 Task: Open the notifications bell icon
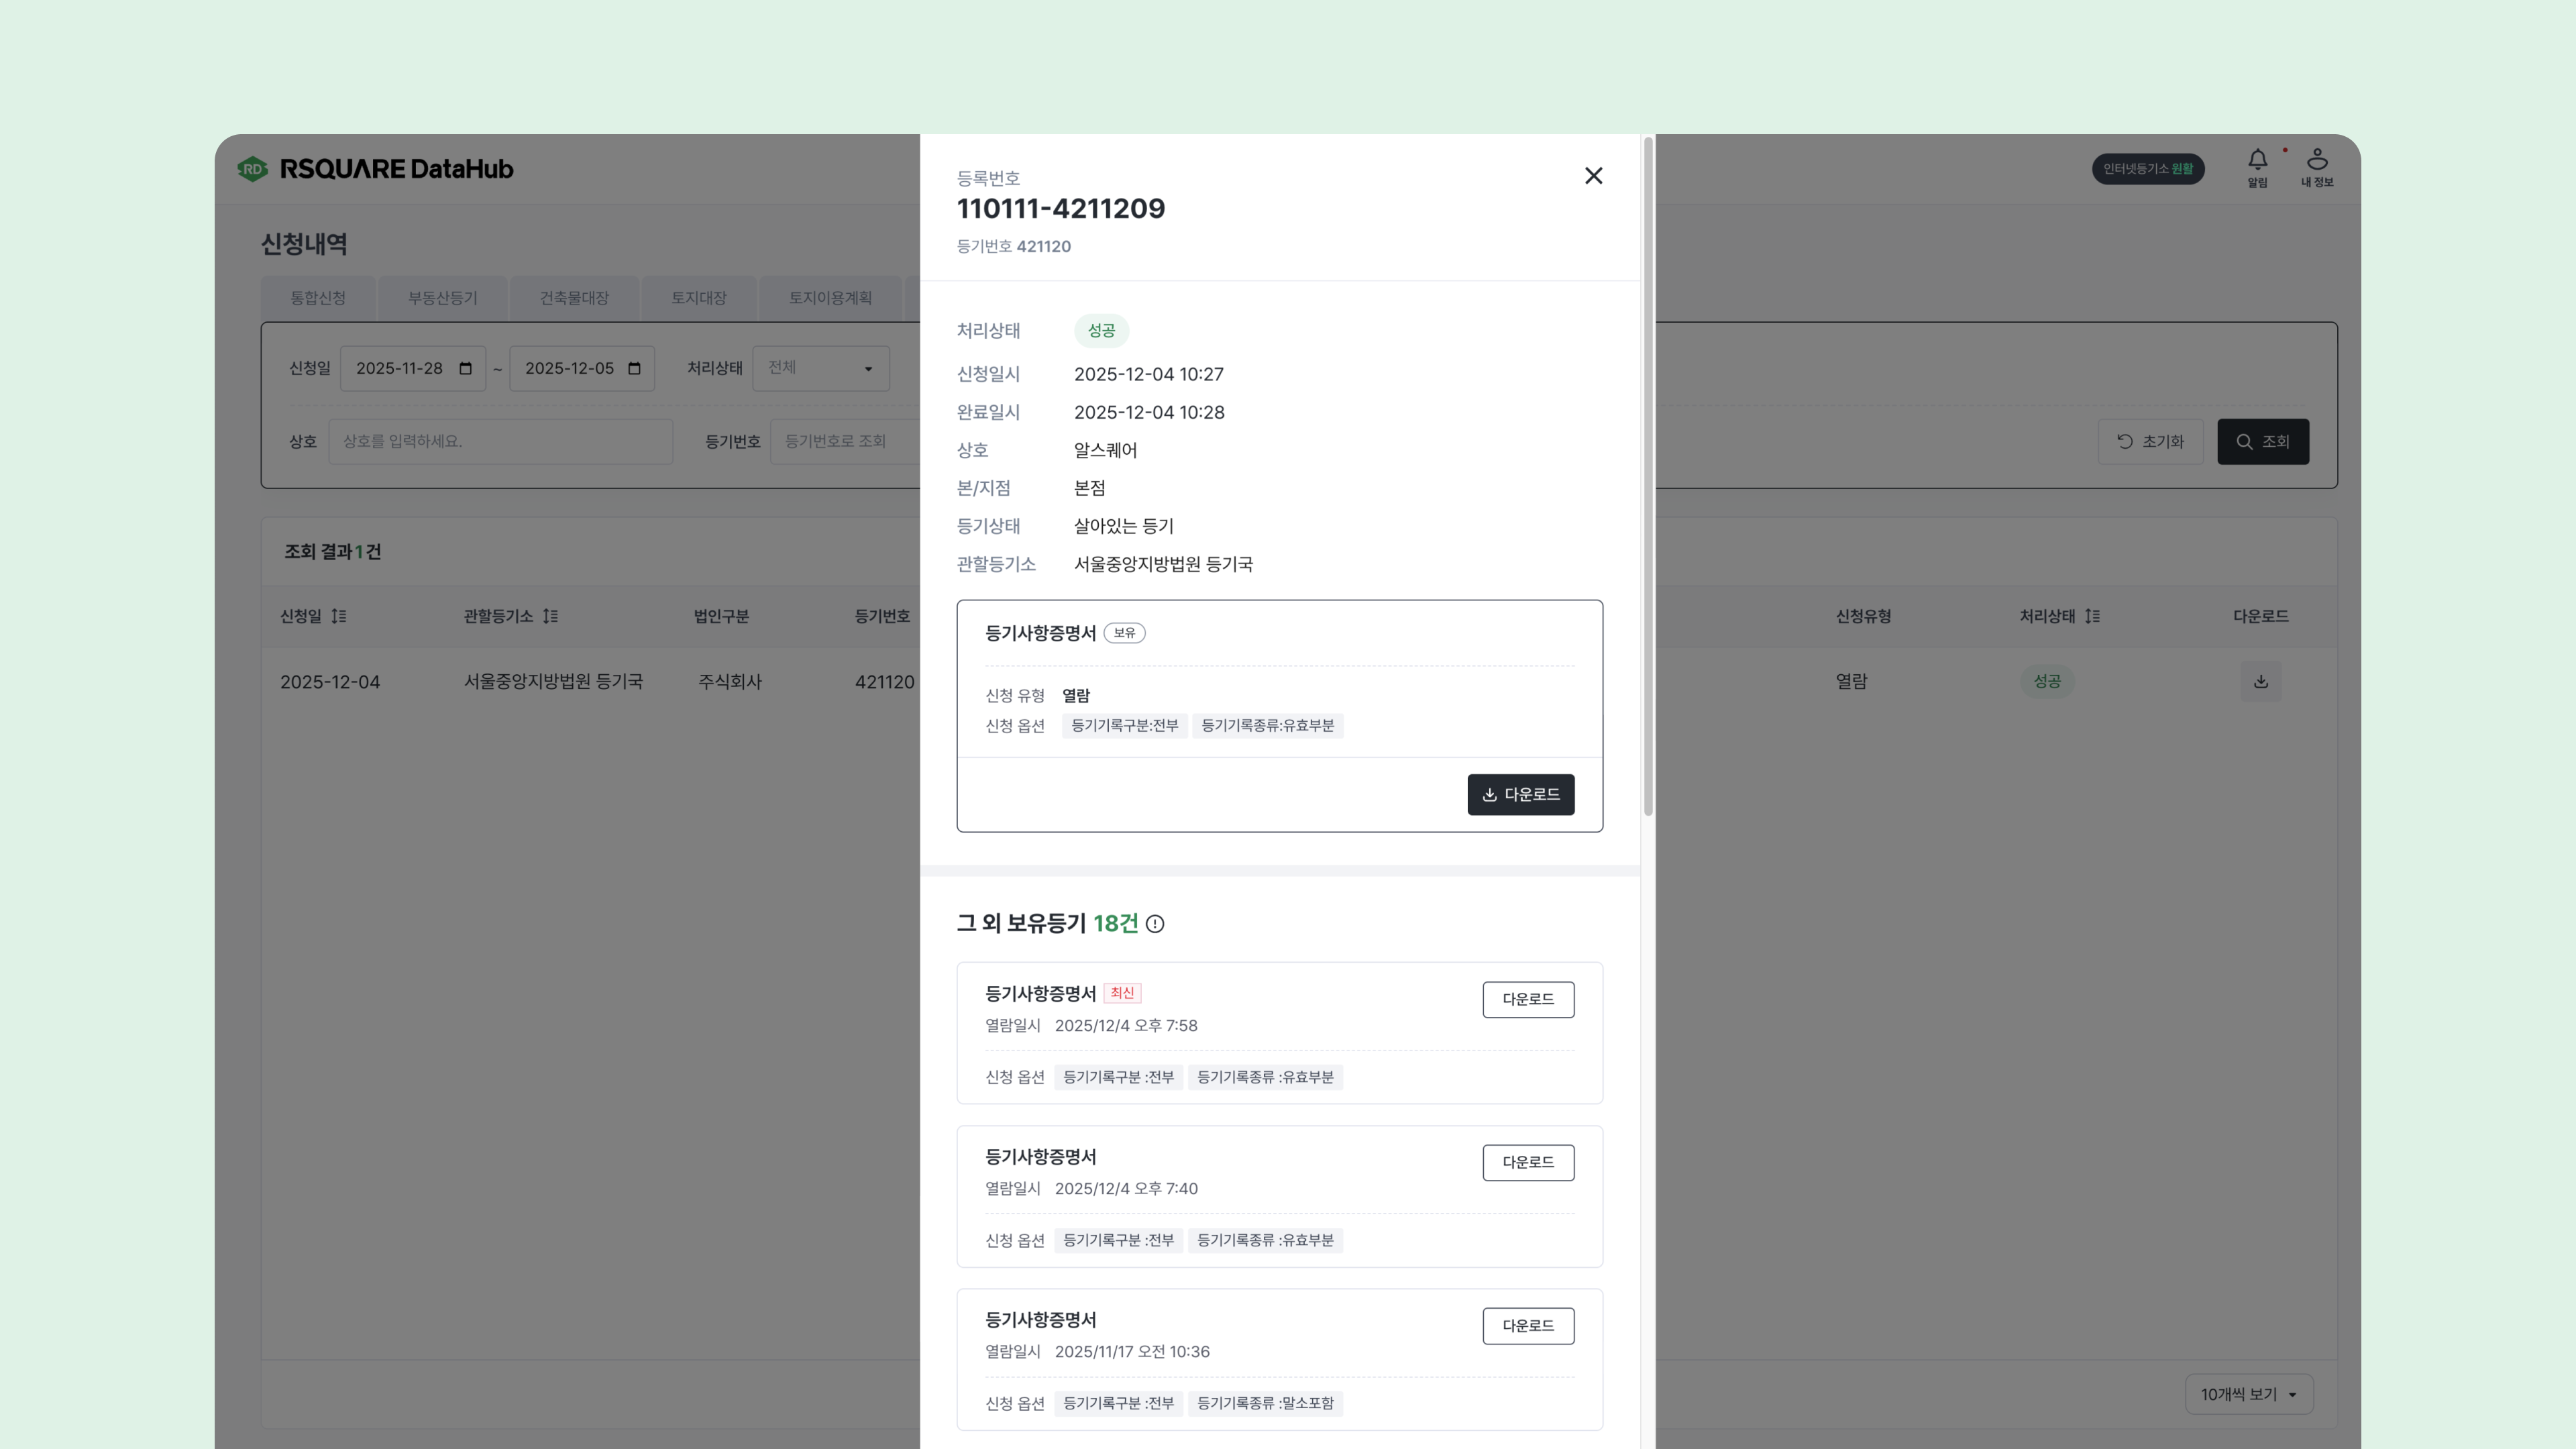[2257, 160]
